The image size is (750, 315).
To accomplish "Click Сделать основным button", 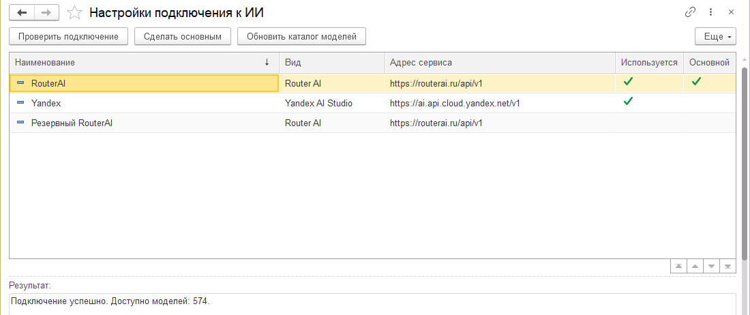I will click(183, 36).
